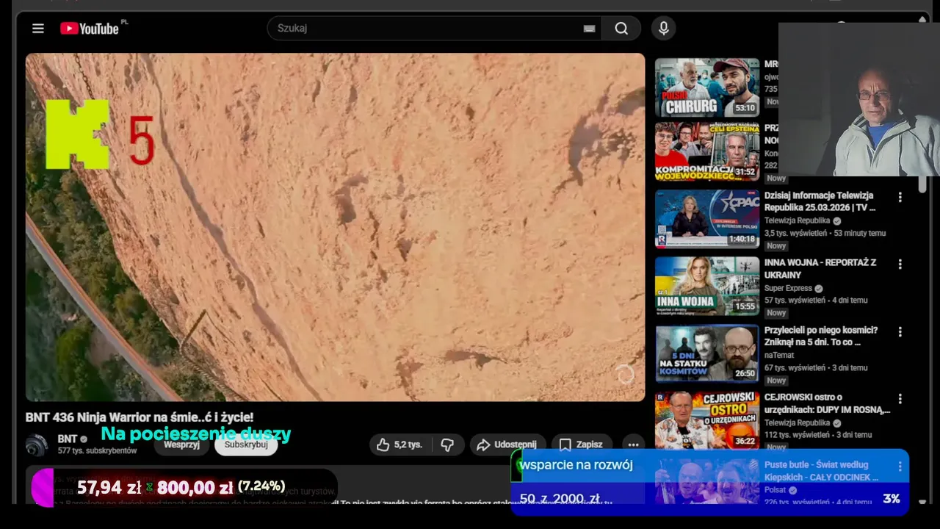The height and width of the screenshot is (529, 940).
Task: Click the '577 tys. subskrybentów' subscriber count
Action: [x=97, y=450]
